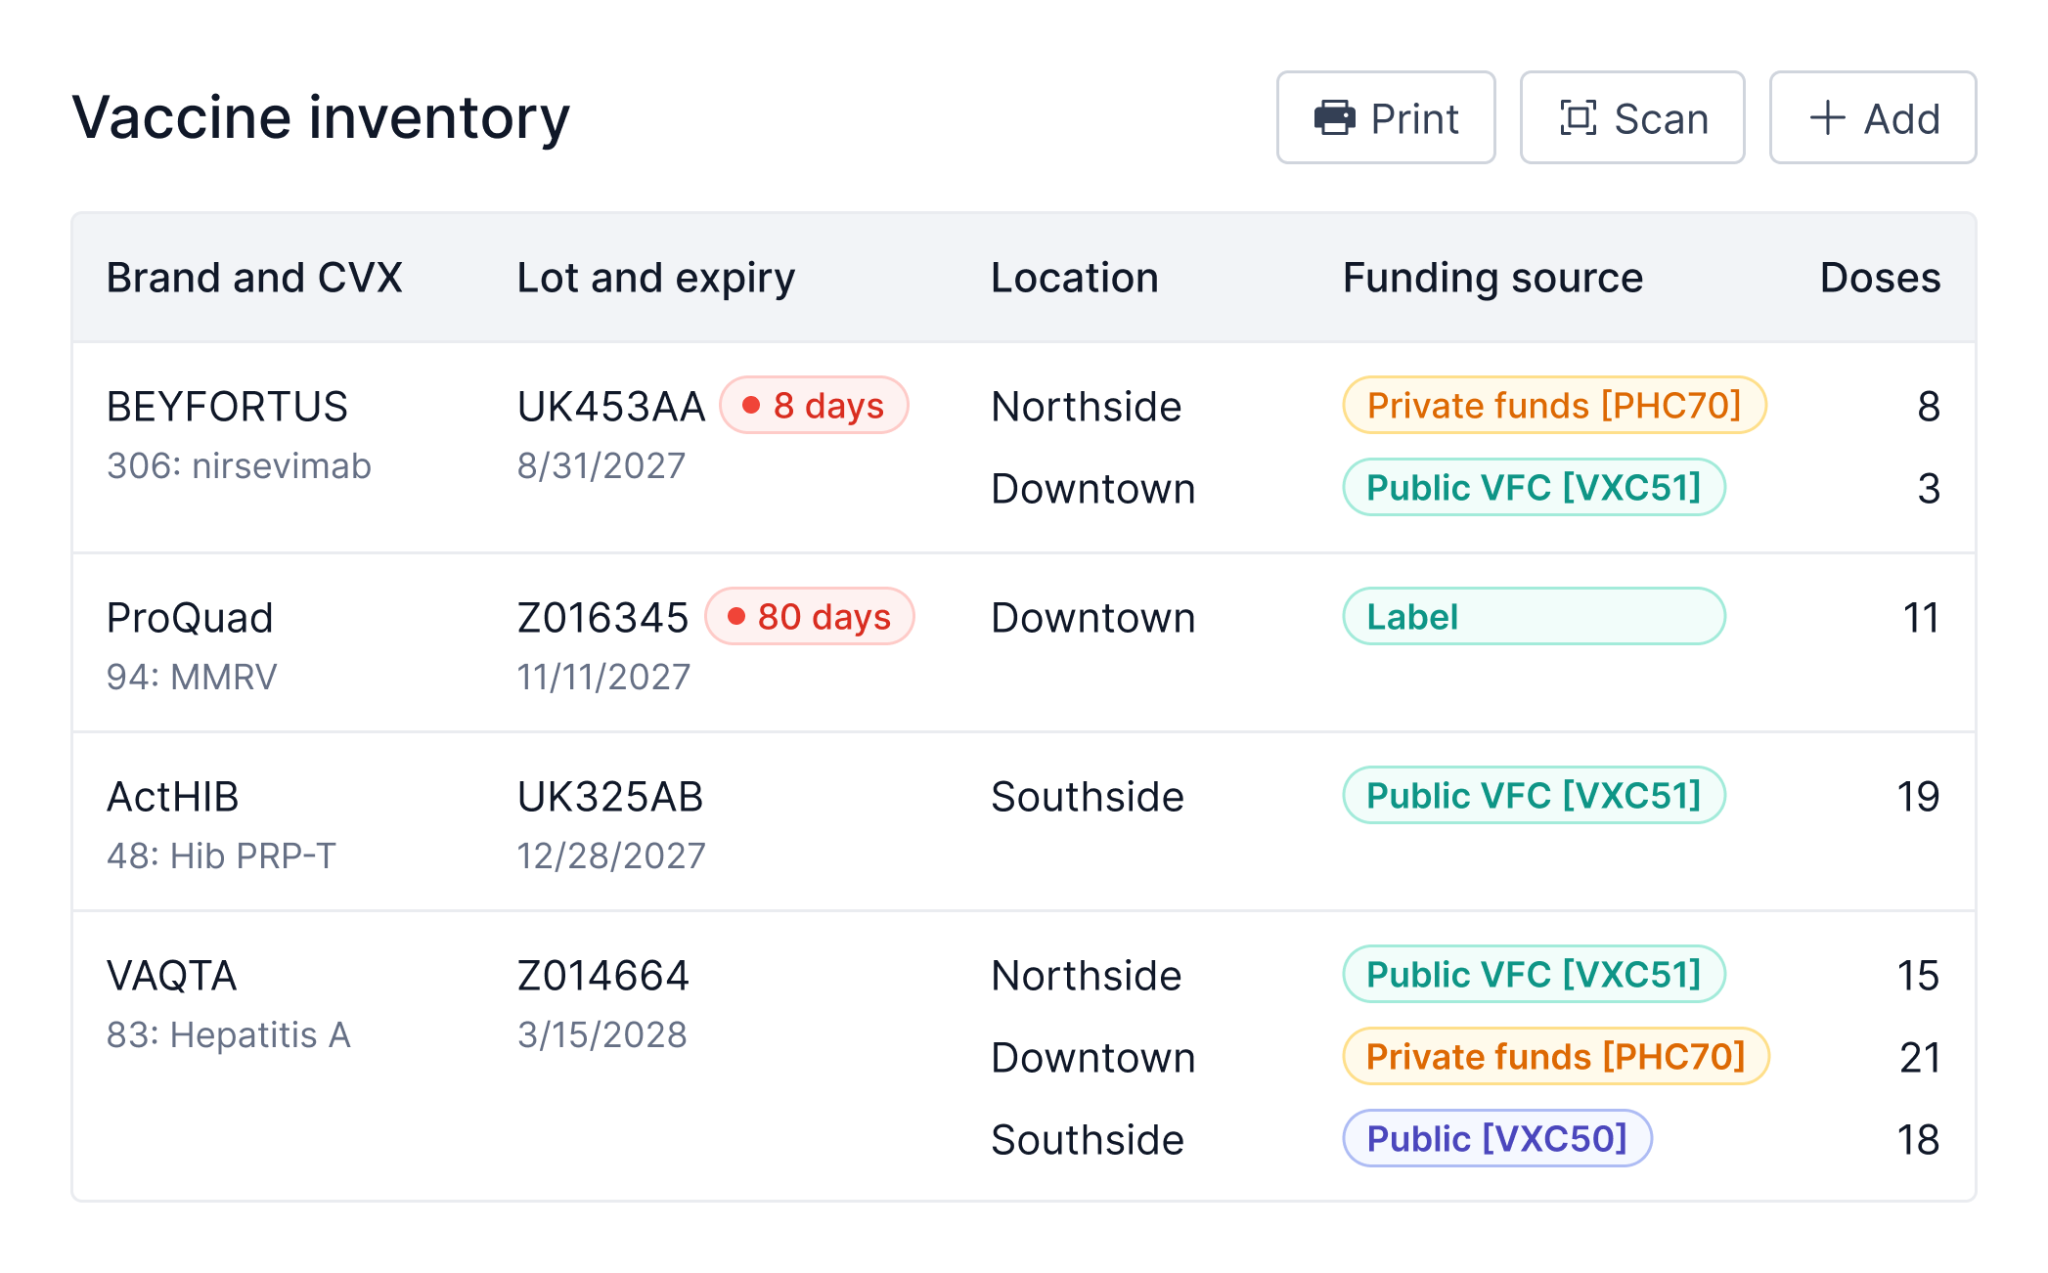Click the plus icon in Add button
Viewport: 2048px width, 1273px height.
1827,118
